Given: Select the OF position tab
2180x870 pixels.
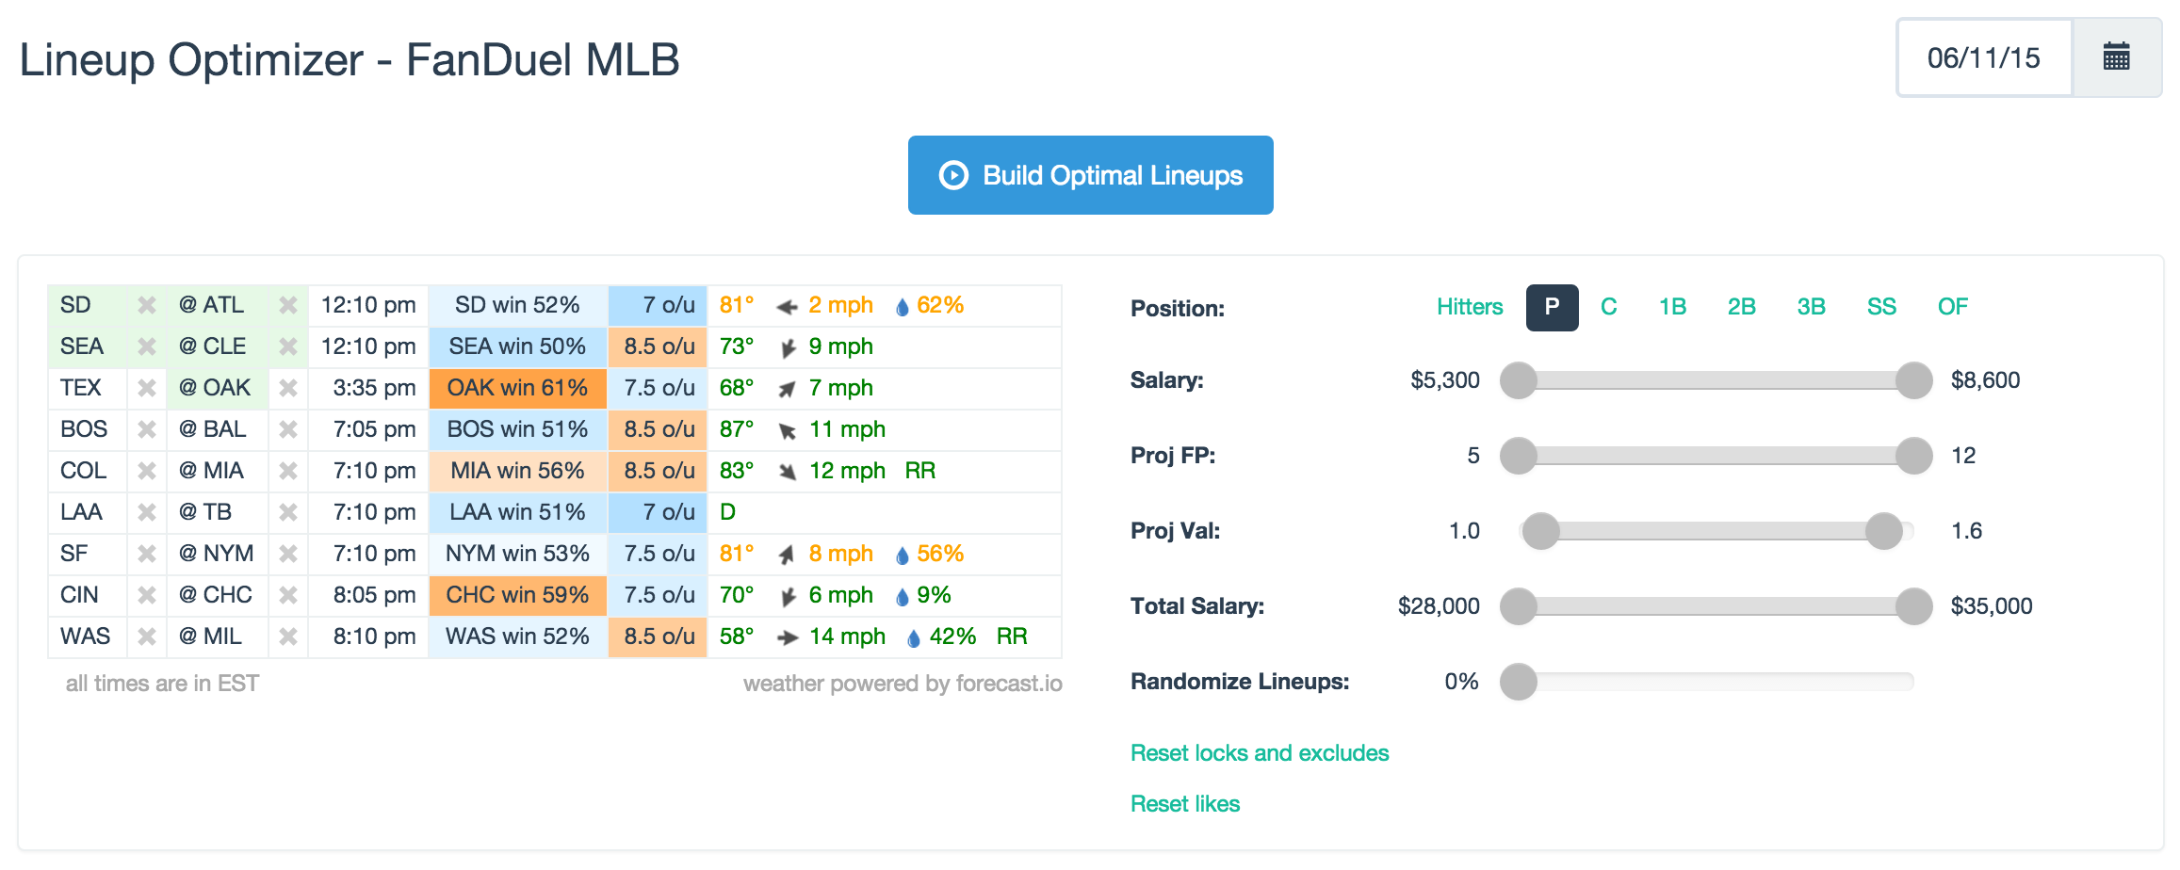Looking at the screenshot, I should (x=1952, y=307).
